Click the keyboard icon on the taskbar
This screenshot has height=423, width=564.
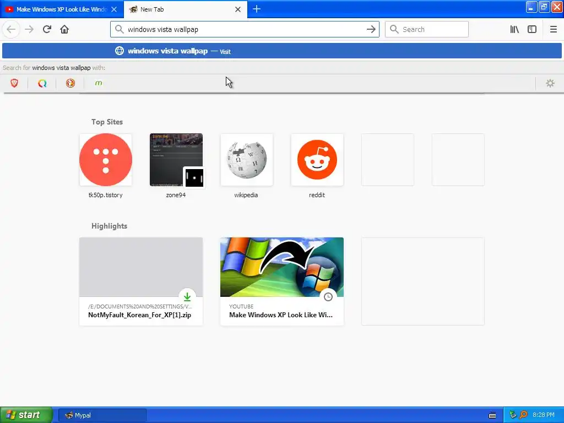492,415
